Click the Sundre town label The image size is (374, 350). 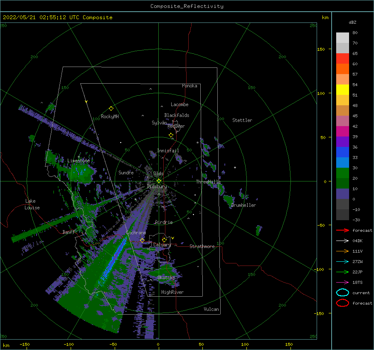click(126, 172)
